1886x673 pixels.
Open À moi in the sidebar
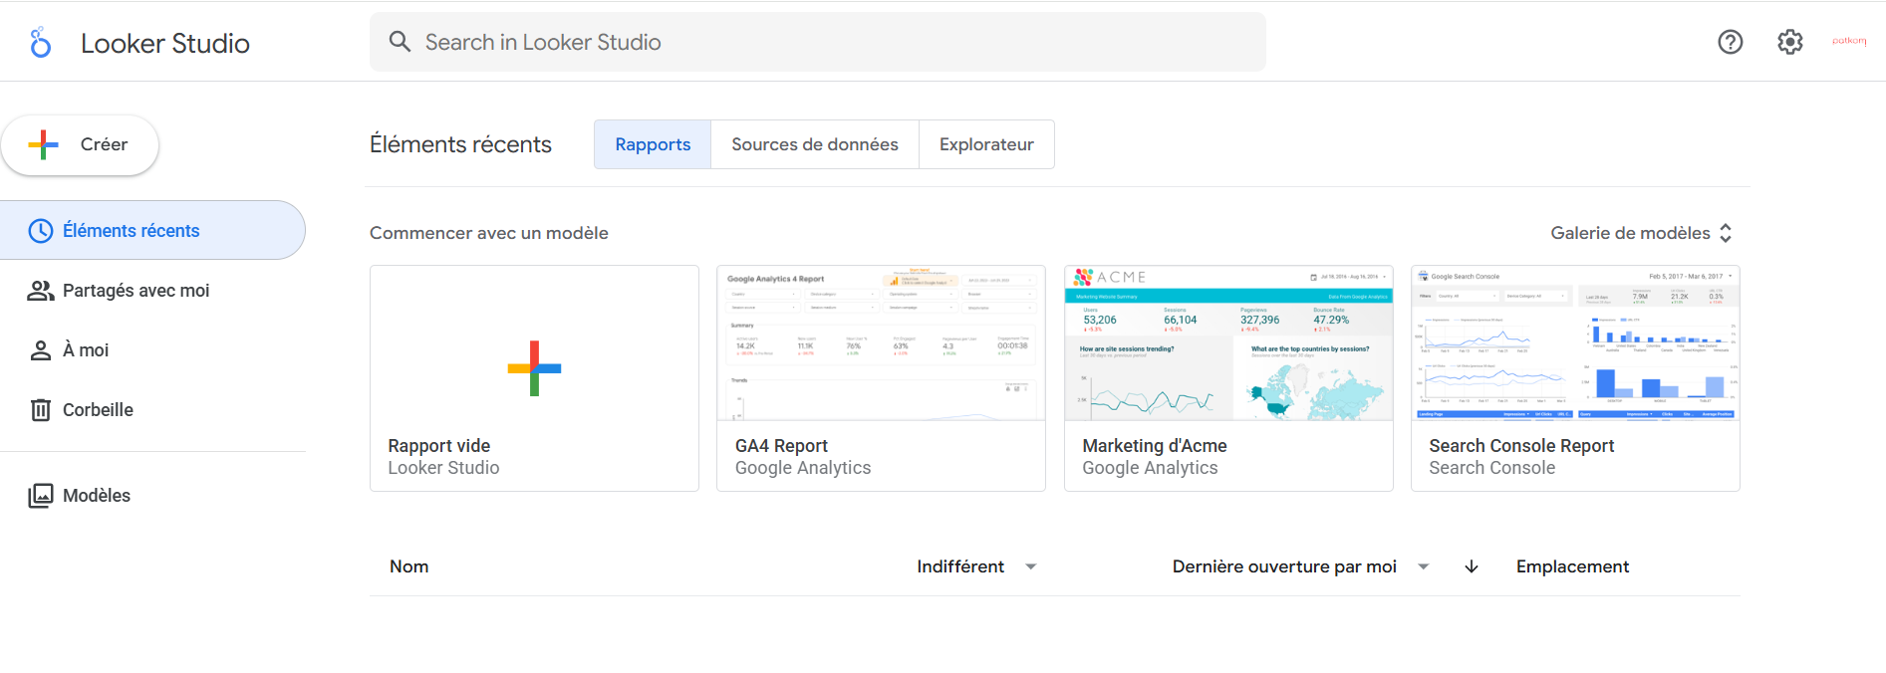point(152,350)
